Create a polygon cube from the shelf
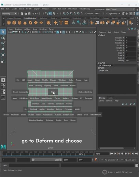 point(14,23)
